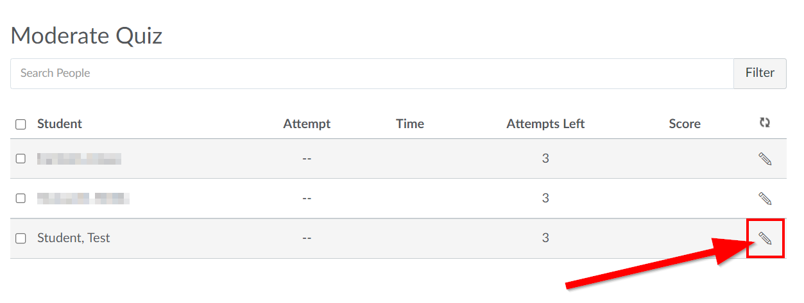This screenshot has width=804, height=303.
Task: Click the refresh icon in table header
Action: coord(764,123)
